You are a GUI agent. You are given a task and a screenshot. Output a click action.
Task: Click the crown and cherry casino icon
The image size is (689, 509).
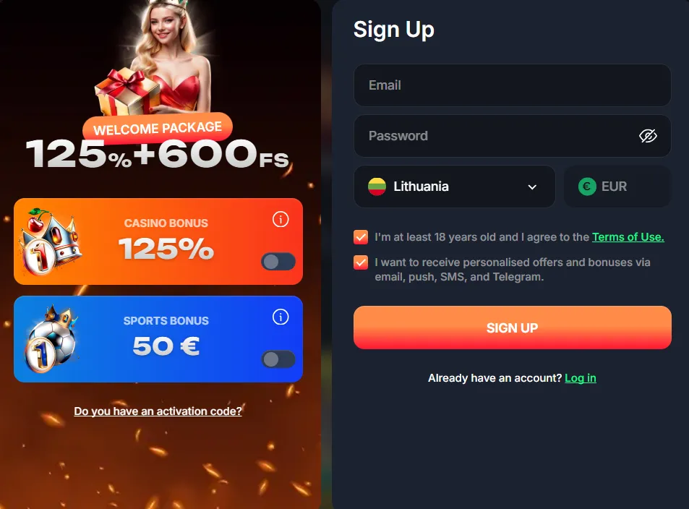tap(49, 241)
